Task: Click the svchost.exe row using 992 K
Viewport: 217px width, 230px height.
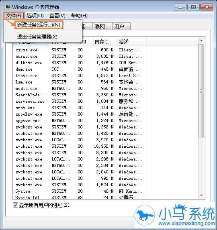Action: [79, 178]
